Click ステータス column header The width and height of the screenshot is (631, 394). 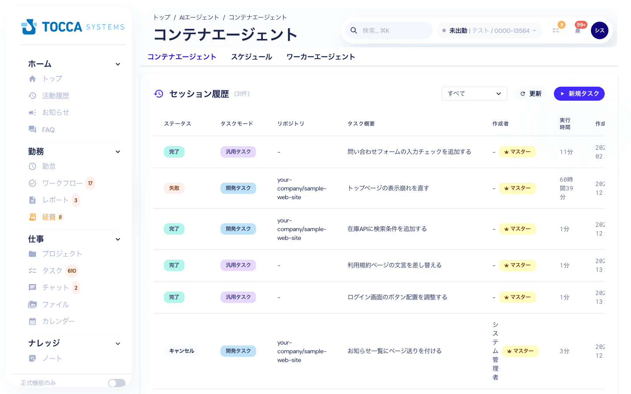[177, 124]
